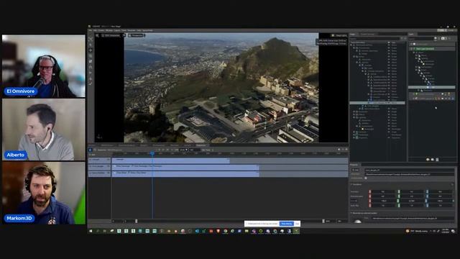The height and width of the screenshot is (259, 460).
Task: Select the active Sequencer tab below viewport
Action: point(201,145)
